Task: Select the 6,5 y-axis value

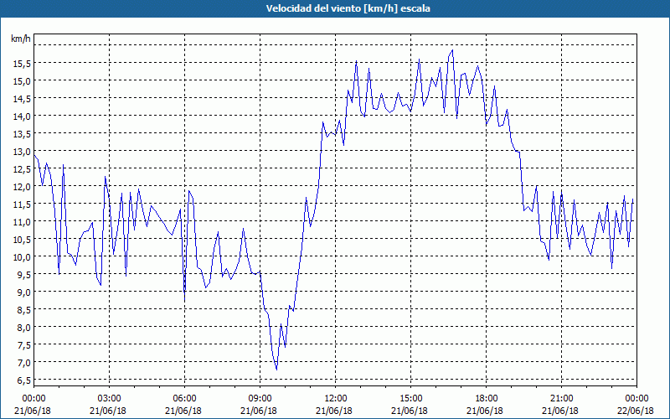Action: (x=24, y=380)
